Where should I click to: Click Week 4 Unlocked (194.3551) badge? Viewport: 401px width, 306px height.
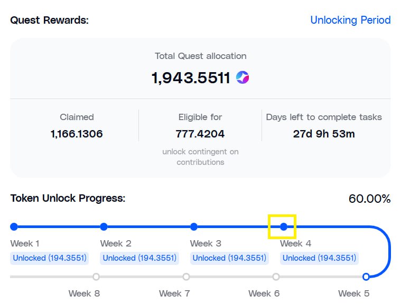(x=319, y=258)
